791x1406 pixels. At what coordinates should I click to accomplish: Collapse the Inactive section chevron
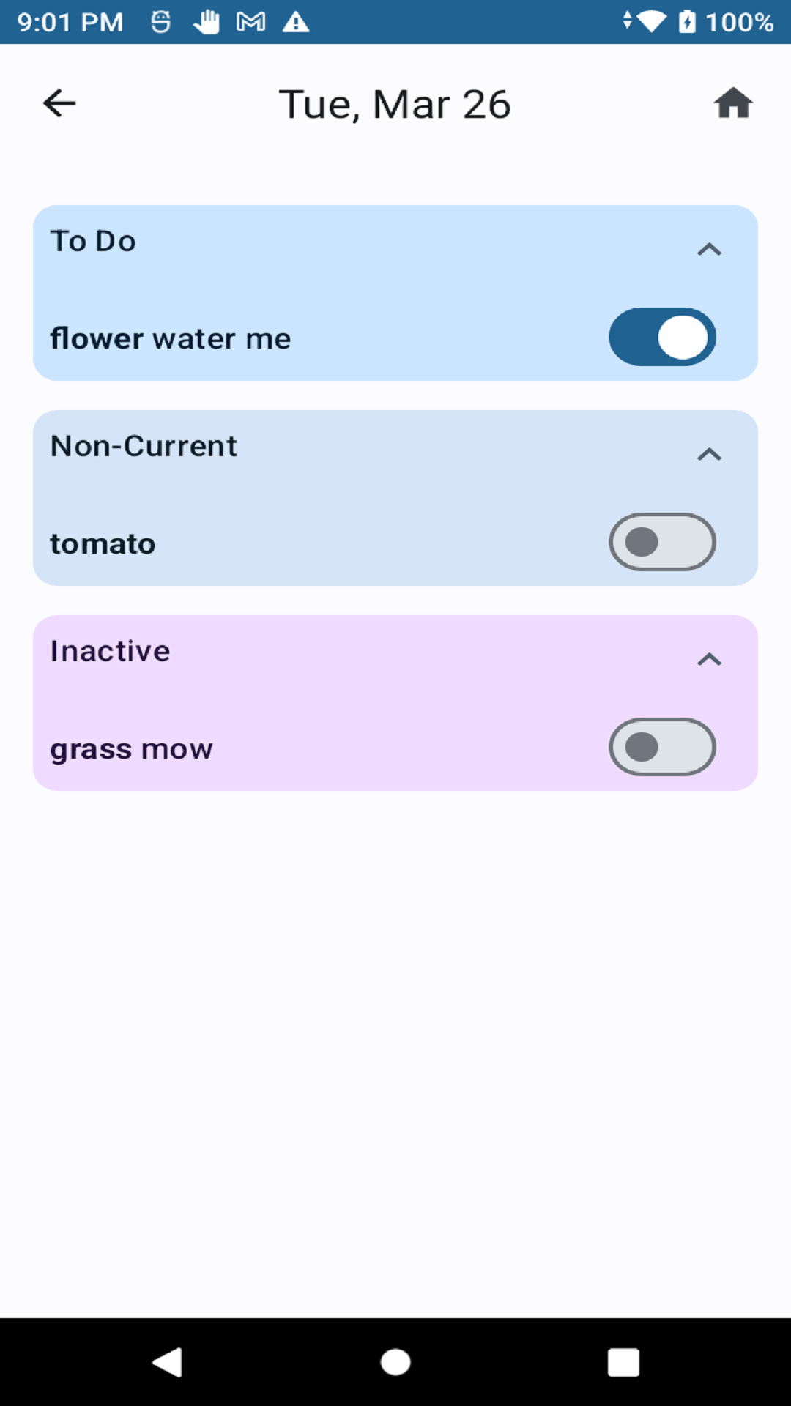pos(709,660)
